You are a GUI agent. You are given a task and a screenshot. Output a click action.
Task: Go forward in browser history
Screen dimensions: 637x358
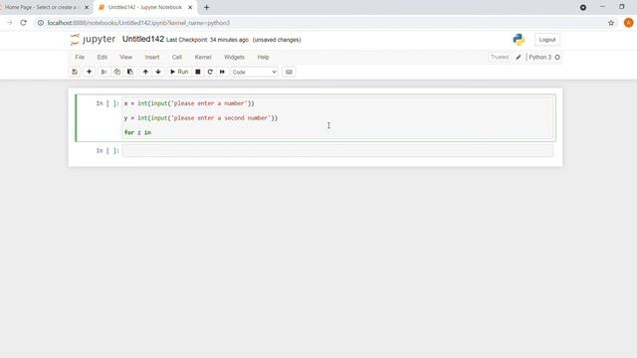(x=9, y=23)
